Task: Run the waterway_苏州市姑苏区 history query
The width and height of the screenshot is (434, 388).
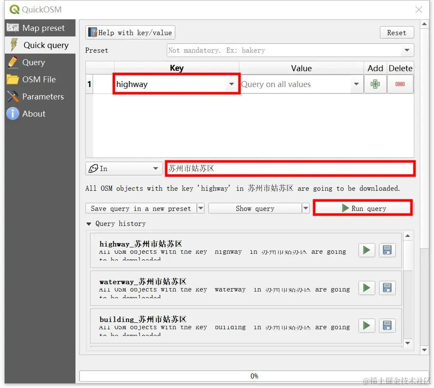Action: (367, 288)
